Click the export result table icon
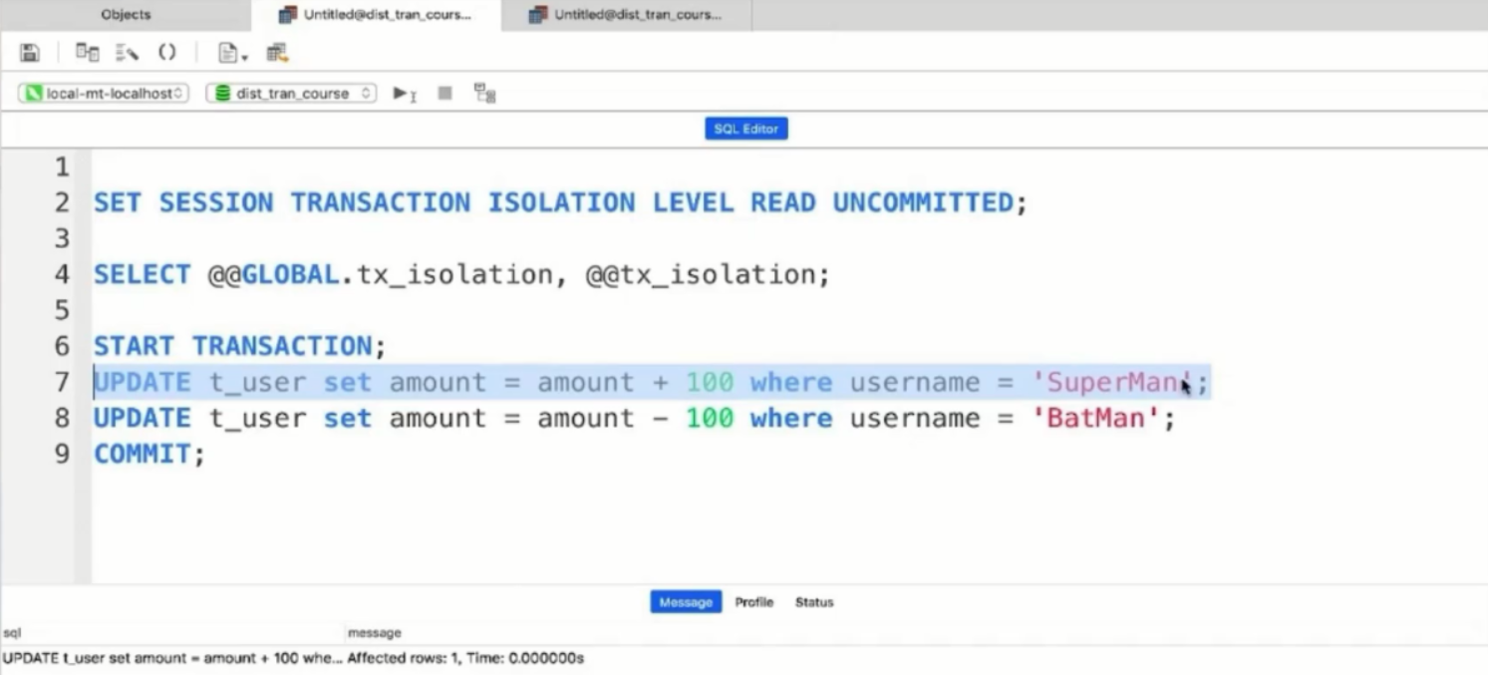 click(277, 53)
